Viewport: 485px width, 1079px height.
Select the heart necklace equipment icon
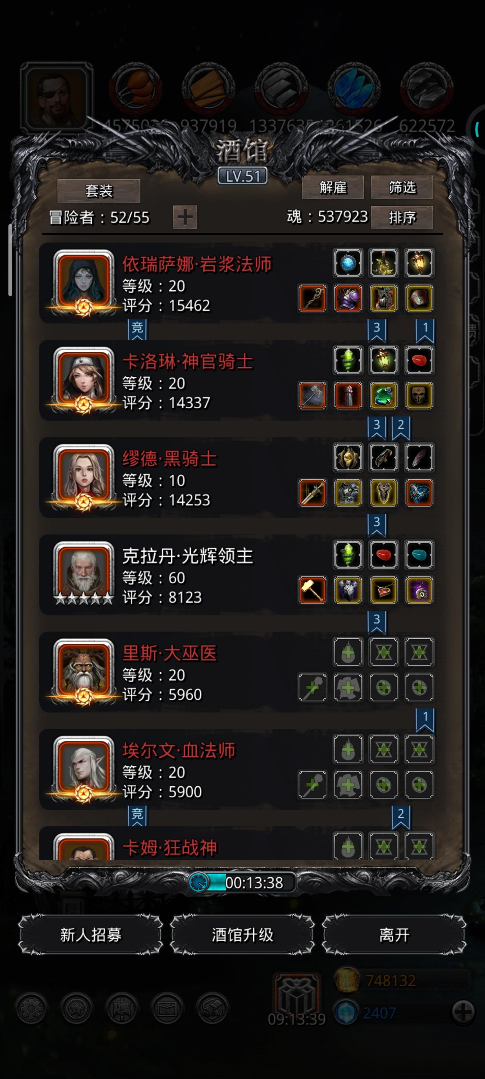tap(383, 590)
